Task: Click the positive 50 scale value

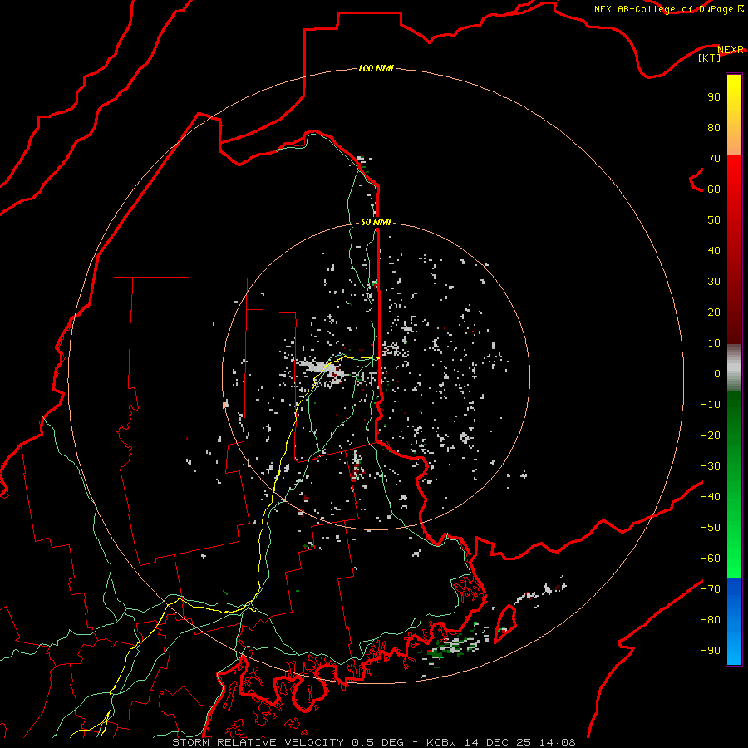Action: click(x=714, y=220)
